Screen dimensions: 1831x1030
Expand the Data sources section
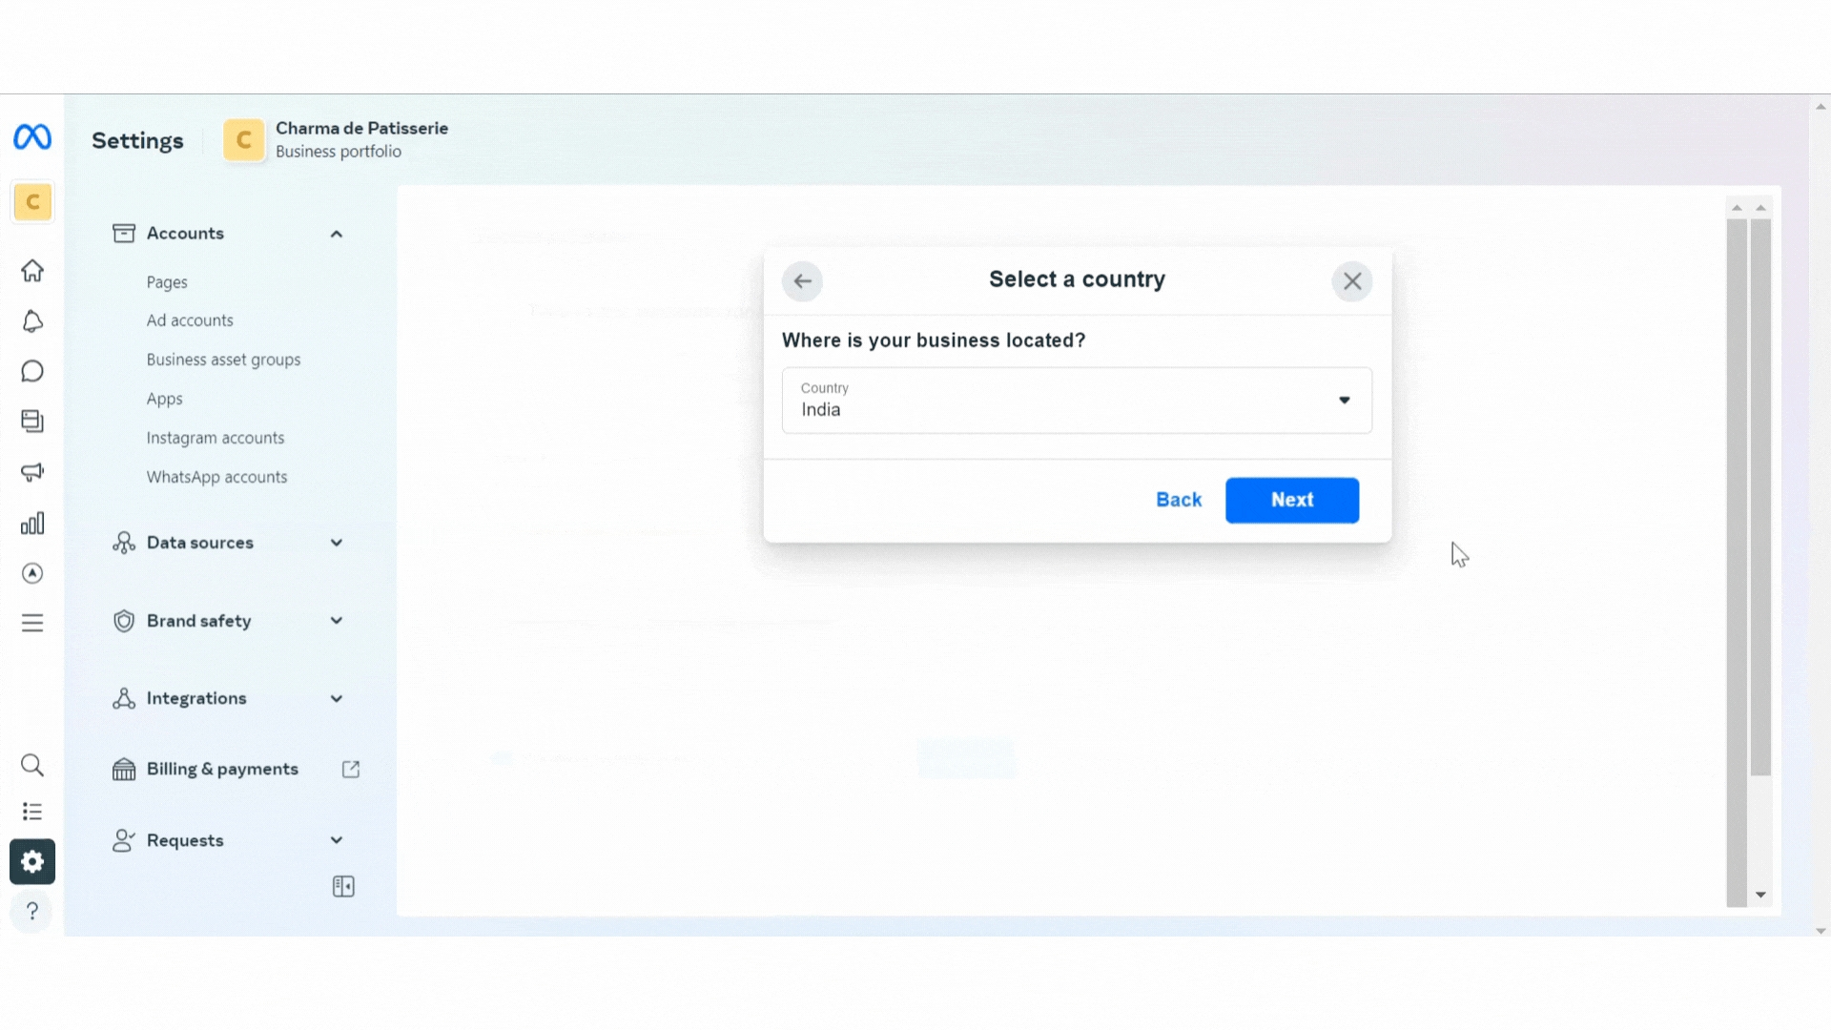click(228, 543)
